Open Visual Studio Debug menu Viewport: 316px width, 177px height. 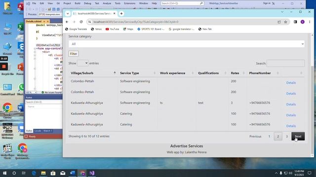[87, 3]
